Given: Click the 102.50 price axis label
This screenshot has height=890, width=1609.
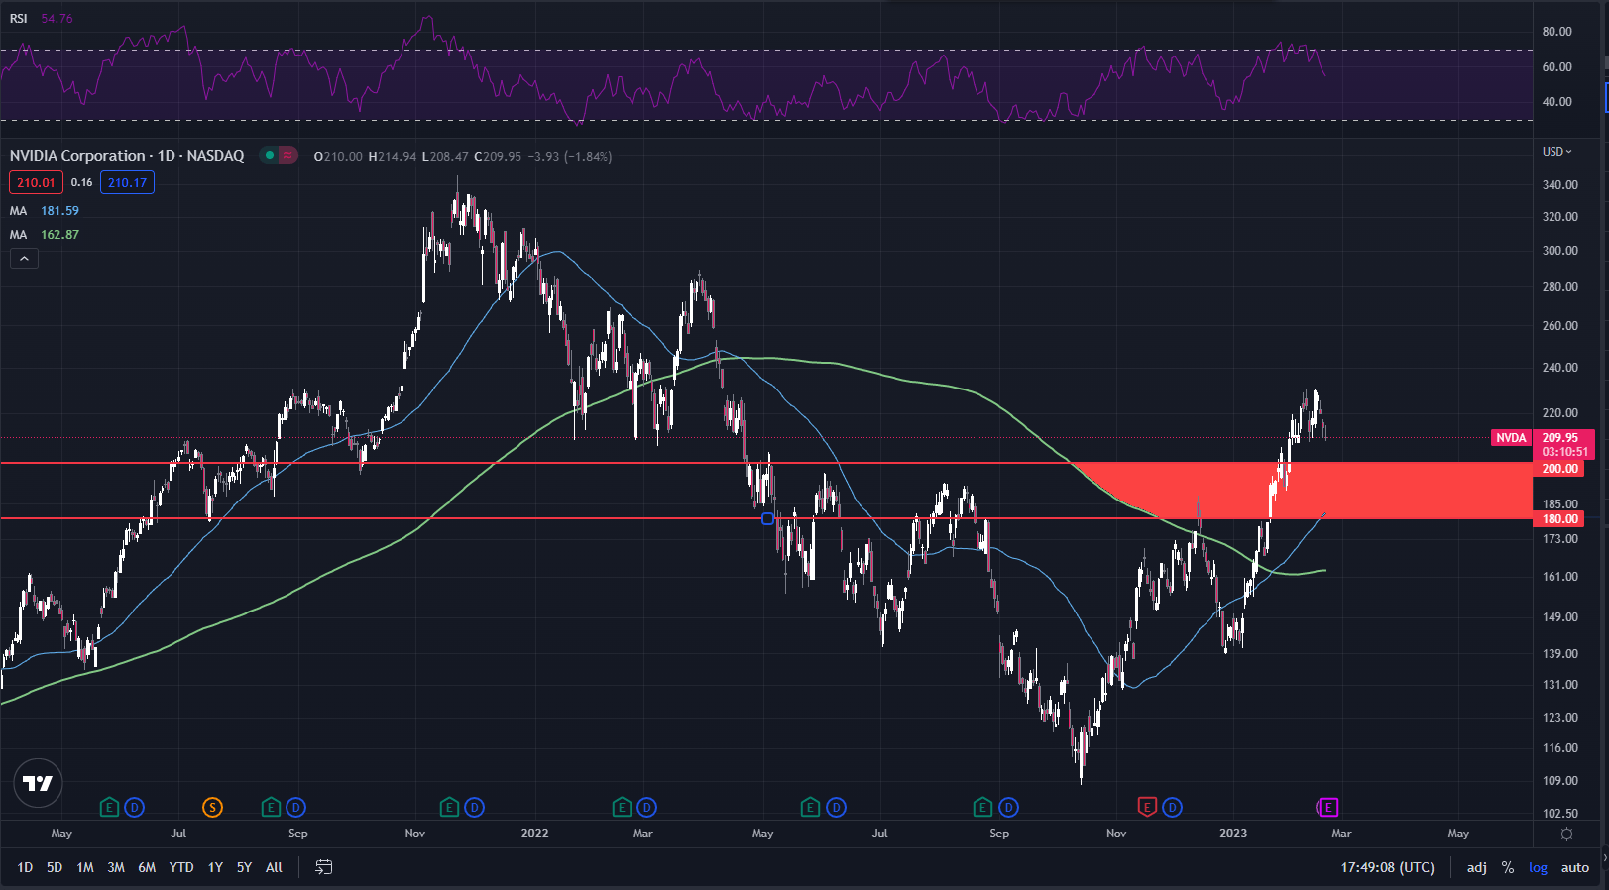Looking at the screenshot, I should pos(1559,814).
